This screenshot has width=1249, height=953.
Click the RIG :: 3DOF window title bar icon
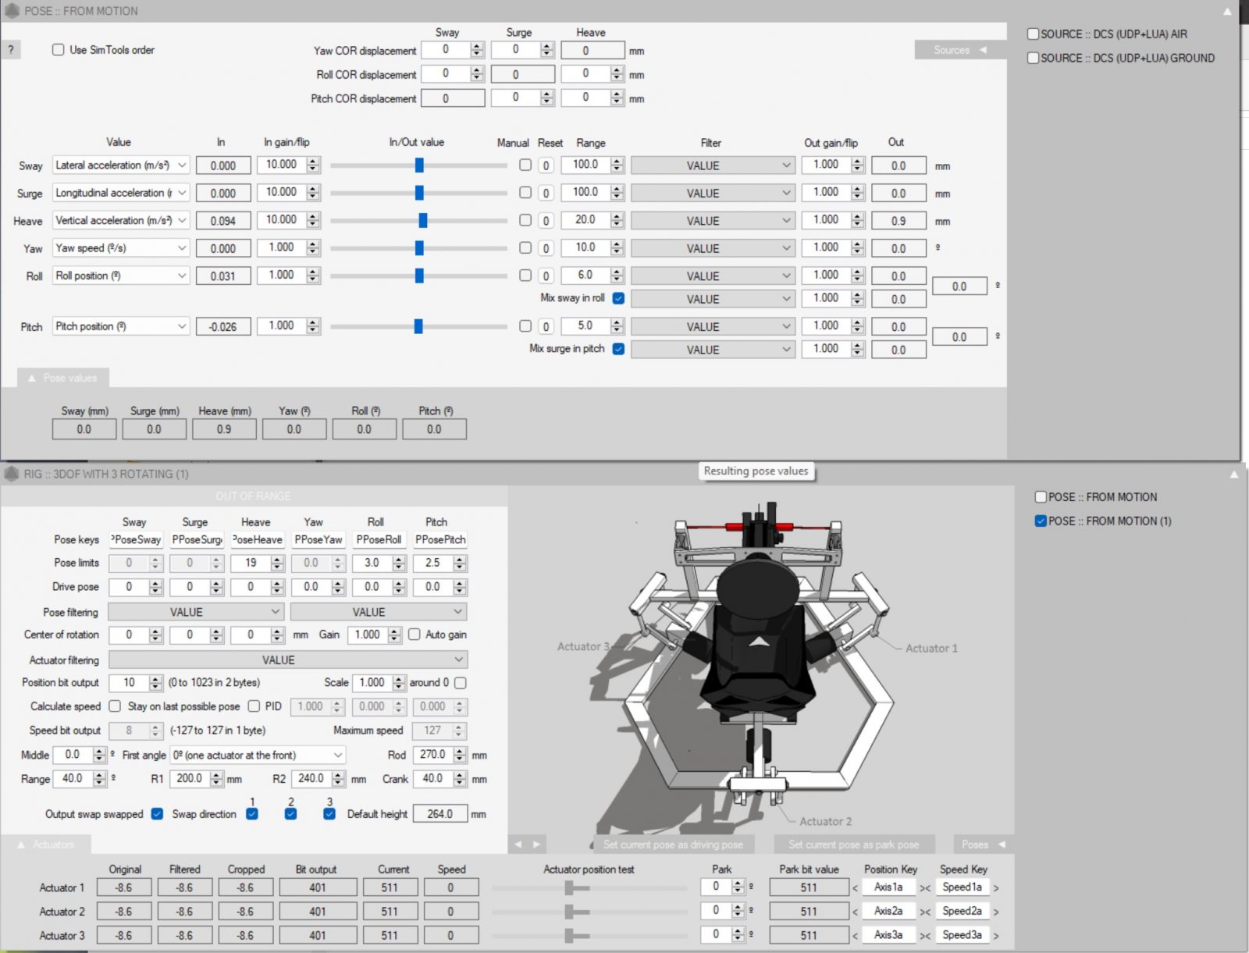click(x=12, y=474)
